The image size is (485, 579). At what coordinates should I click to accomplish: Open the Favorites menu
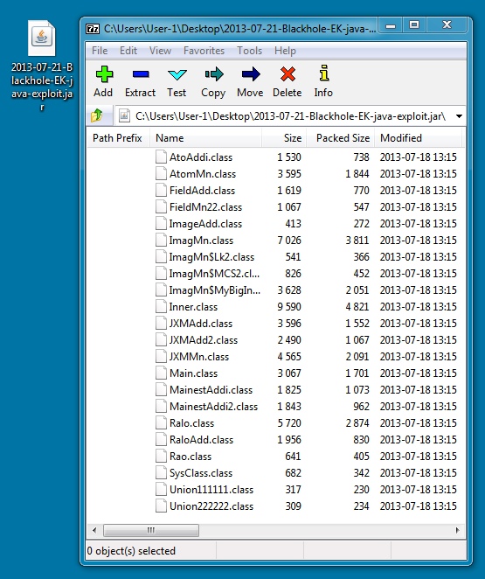pos(204,51)
